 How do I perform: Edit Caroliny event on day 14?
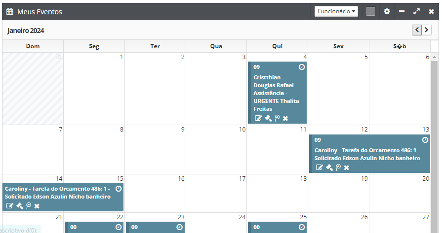click(10, 206)
